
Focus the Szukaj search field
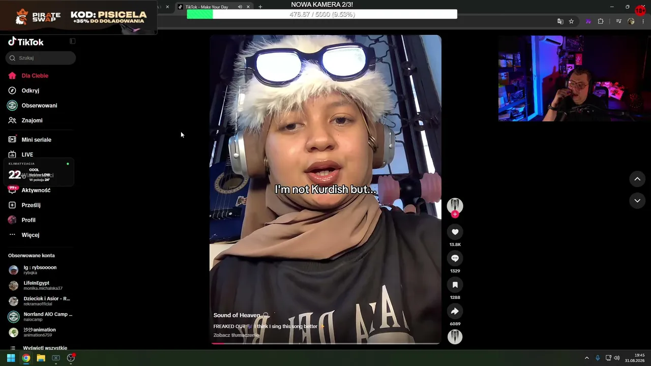[41, 58]
